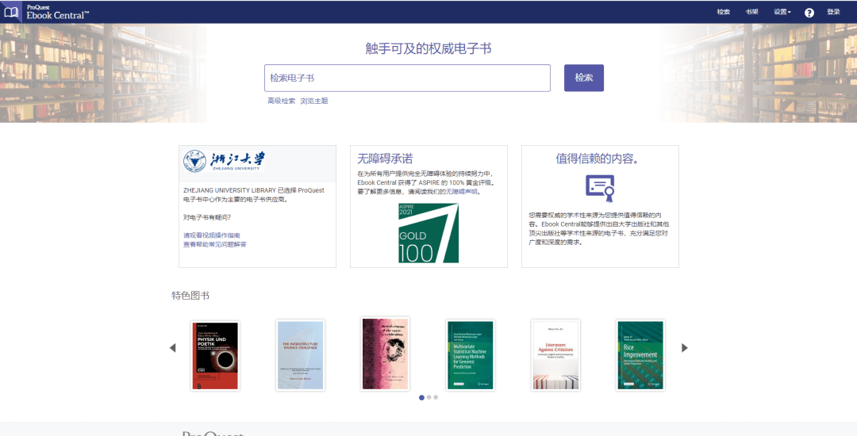The height and width of the screenshot is (436, 857).
Task: Click the 对电子书有疑问? text
Action: [207, 218]
